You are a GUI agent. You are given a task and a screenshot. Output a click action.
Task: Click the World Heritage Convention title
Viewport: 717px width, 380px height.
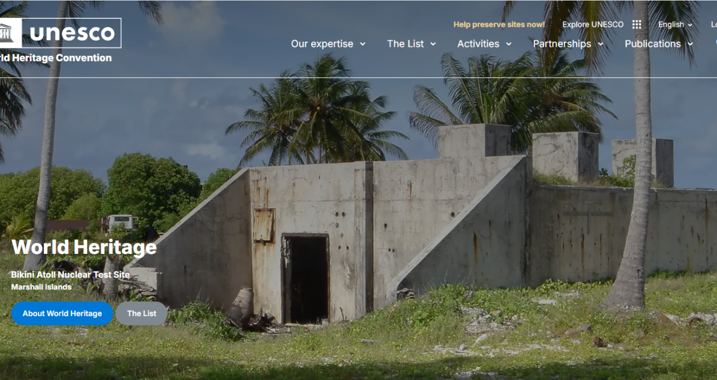[x=56, y=58]
